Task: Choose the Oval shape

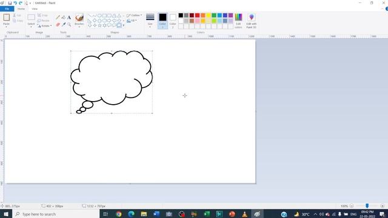Action: pyautogui.click(x=99, y=16)
